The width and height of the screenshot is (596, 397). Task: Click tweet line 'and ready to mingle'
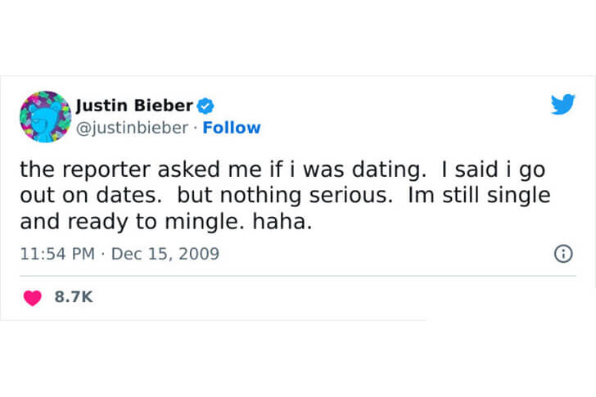click(165, 222)
